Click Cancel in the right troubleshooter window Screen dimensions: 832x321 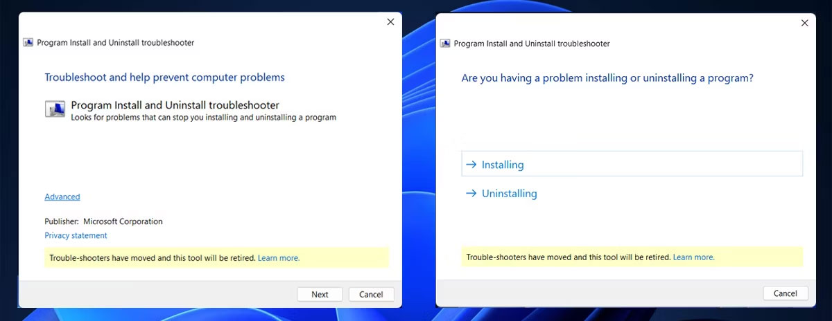pos(785,293)
